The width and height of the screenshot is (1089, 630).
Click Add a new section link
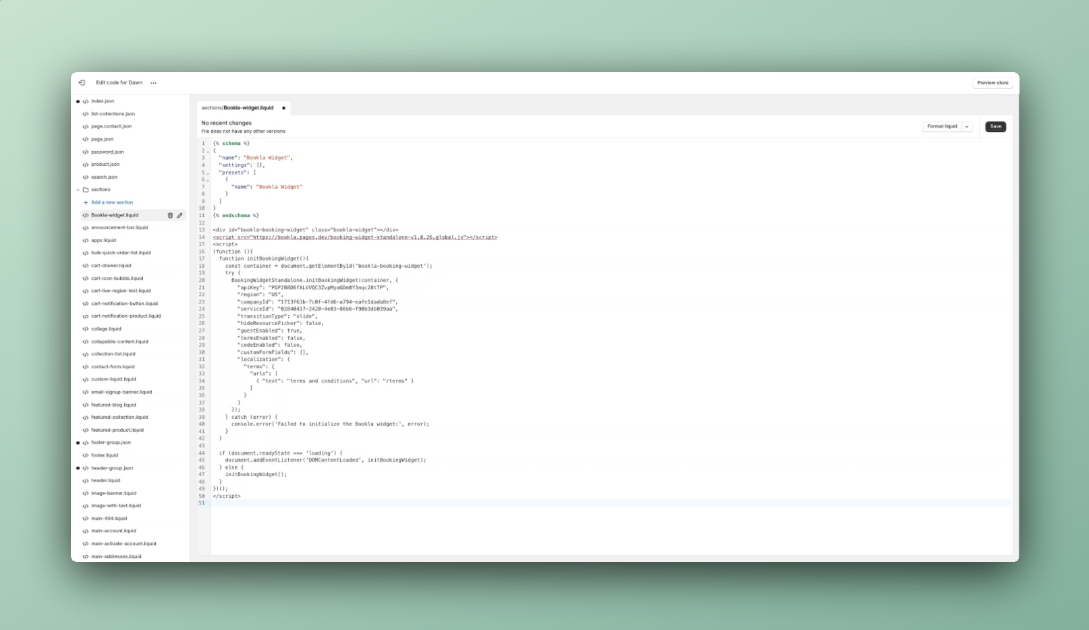click(x=112, y=202)
